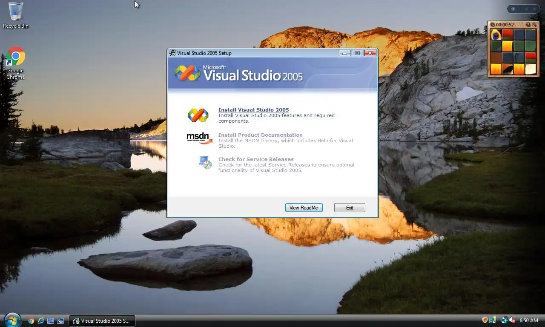The image size is (545, 327).
Task: Click the Switch Between Windows icon
Action: coord(60,321)
